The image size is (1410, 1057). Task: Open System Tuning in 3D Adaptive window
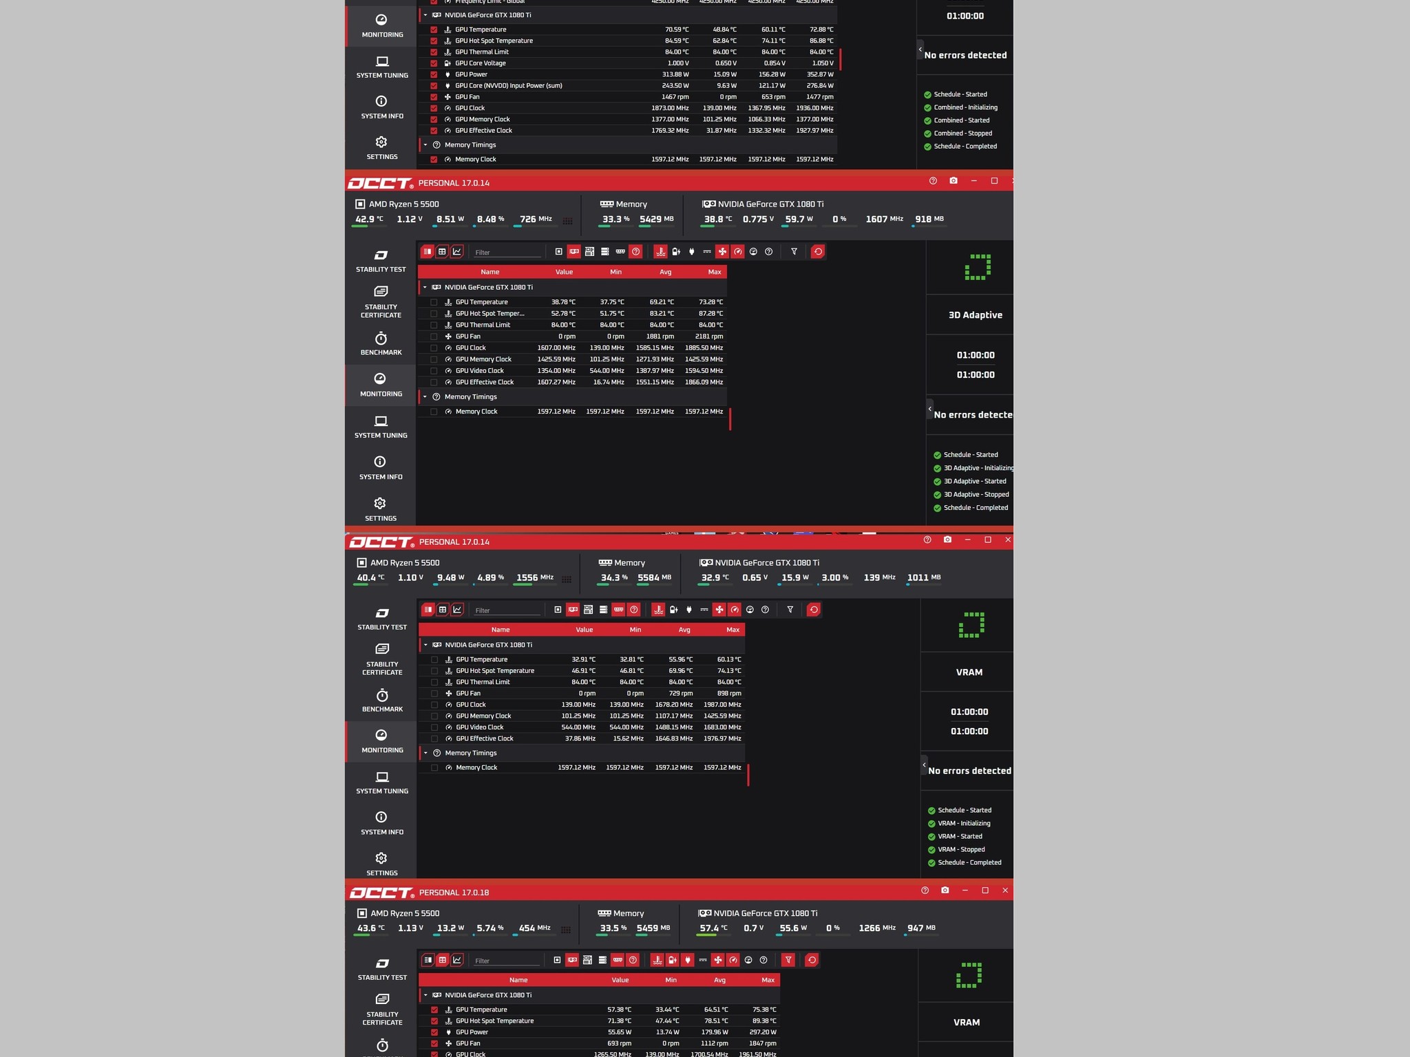(x=381, y=427)
